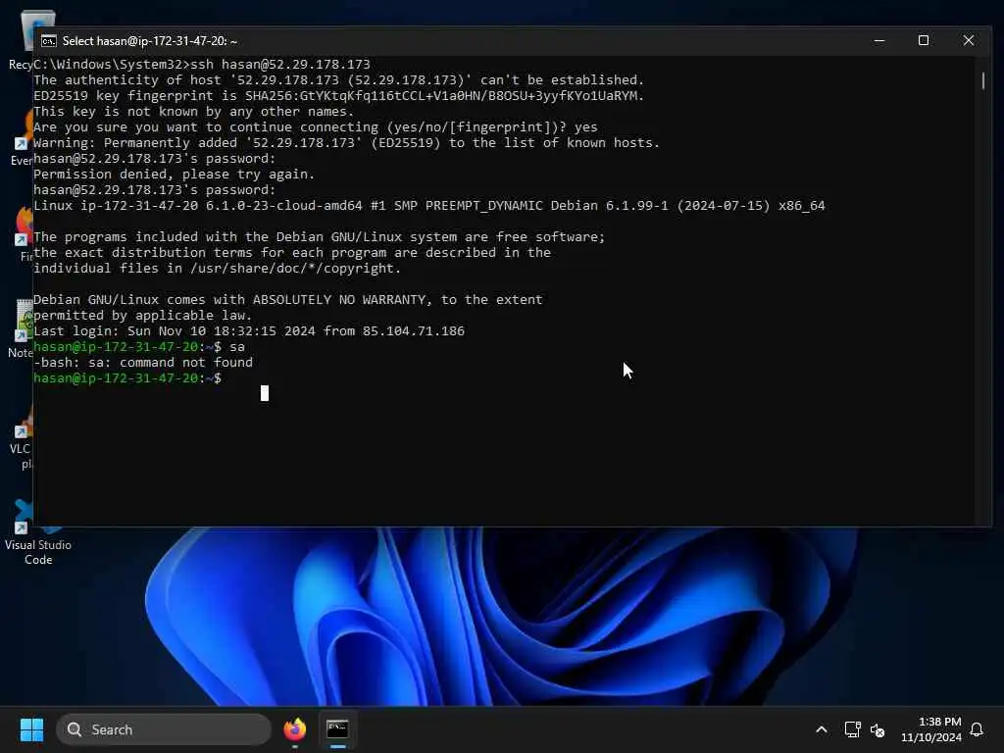Image resolution: width=1004 pixels, height=753 pixels.
Task: Click the ED25519 key fingerprint line
Action: (338, 95)
